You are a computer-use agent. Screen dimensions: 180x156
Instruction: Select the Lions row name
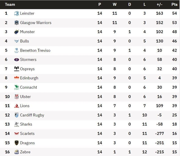[25, 106]
